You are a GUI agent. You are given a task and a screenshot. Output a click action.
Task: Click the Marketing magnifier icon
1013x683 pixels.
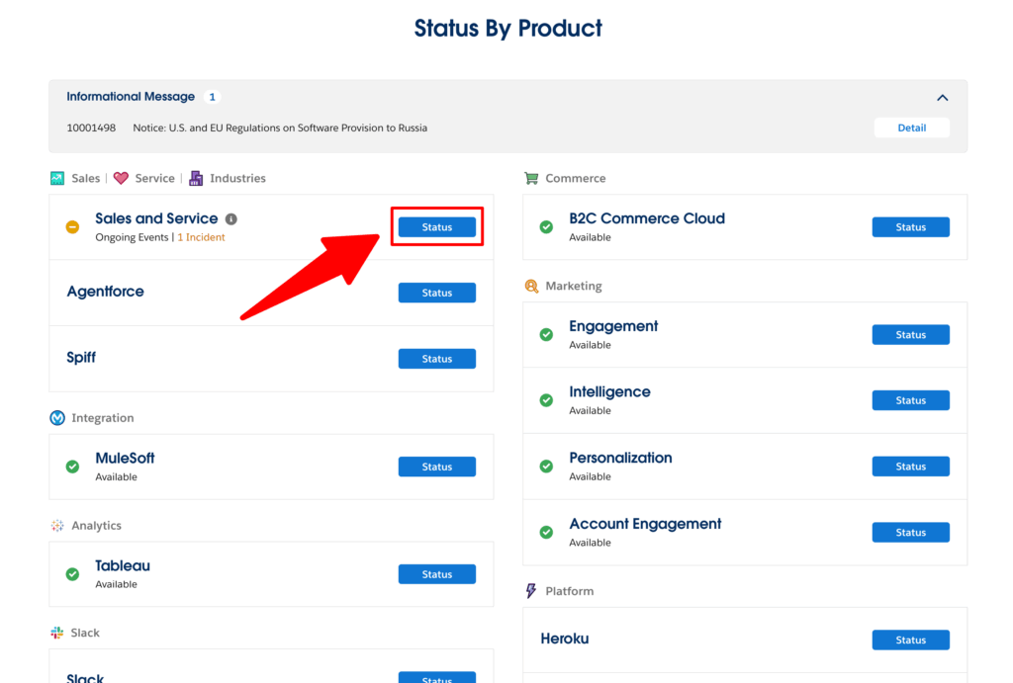531,286
